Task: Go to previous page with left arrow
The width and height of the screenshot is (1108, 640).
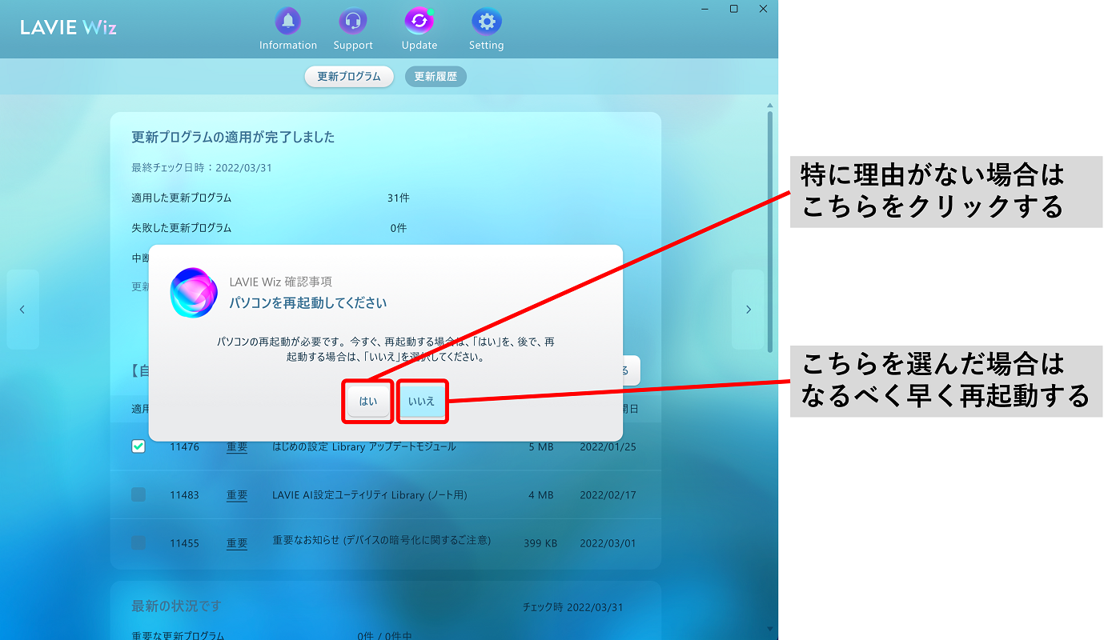Action: (22, 310)
